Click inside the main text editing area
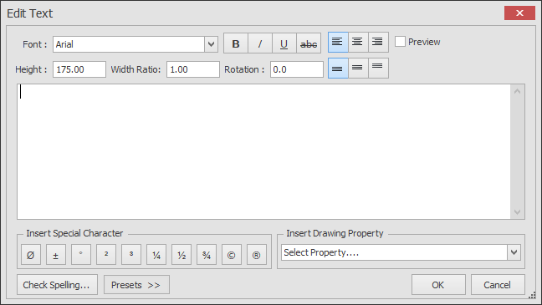The image size is (542, 305). [x=263, y=151]
